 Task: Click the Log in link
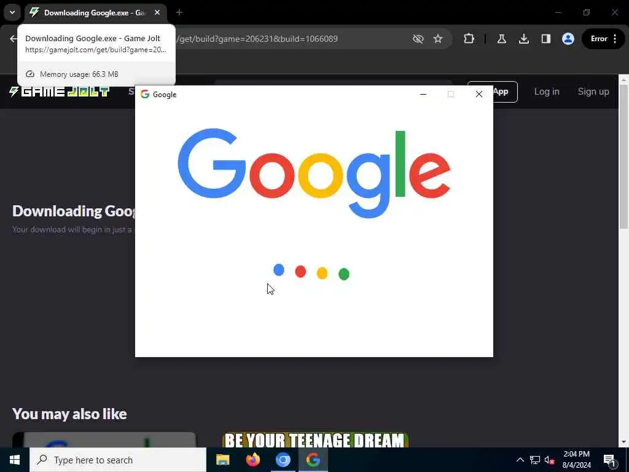546,92
